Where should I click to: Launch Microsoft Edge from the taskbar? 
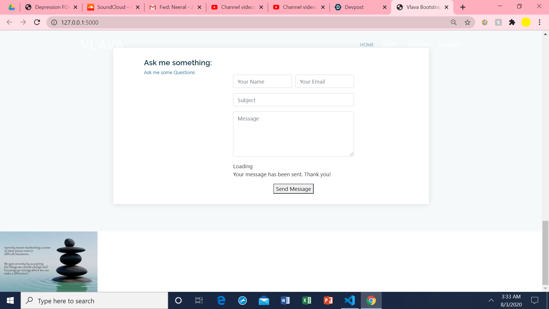(x=221, y=300)
